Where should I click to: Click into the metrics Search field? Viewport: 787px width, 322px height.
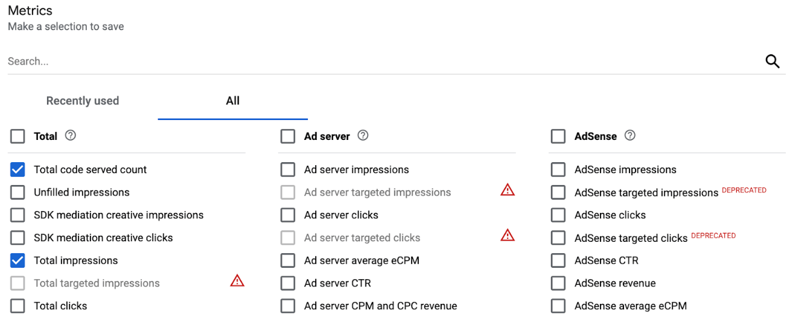click(x=362, y=61)
